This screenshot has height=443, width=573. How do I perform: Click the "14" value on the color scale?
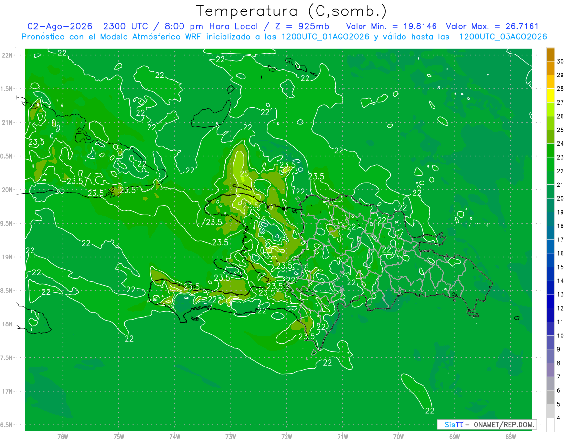click(561, 281)
